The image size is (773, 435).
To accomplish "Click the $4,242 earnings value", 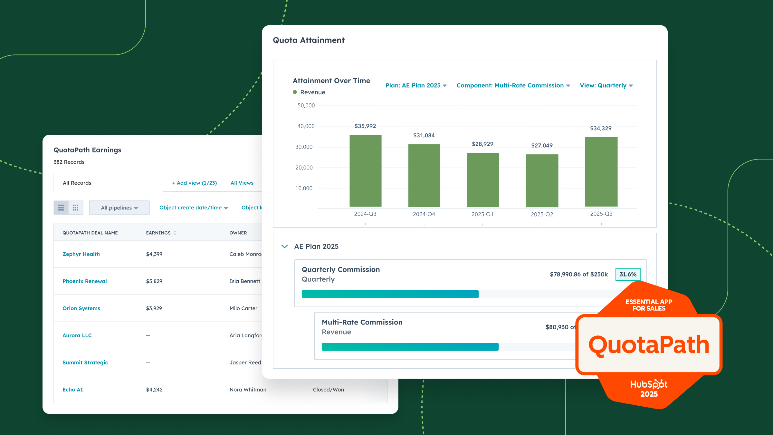I will pos(154,389).
